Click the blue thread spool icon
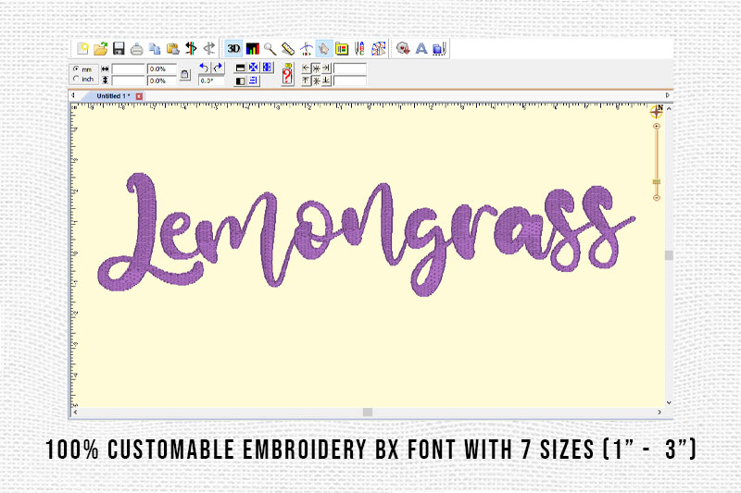Image resolution: width=741 pixels, height=493 pixels. pos(439,49)
